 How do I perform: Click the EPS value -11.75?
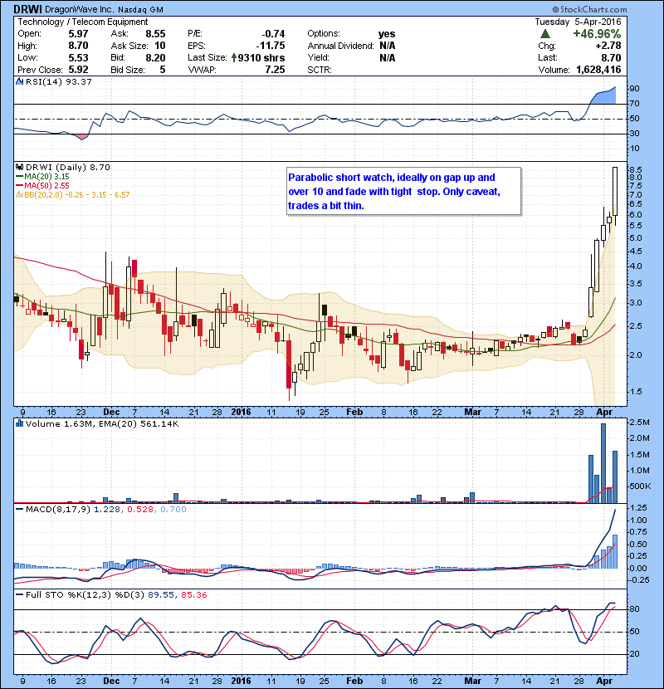tap(271, 46)
